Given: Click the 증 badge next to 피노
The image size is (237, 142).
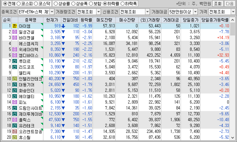Looking at the screenshot, I should click(x=15, y=102).
